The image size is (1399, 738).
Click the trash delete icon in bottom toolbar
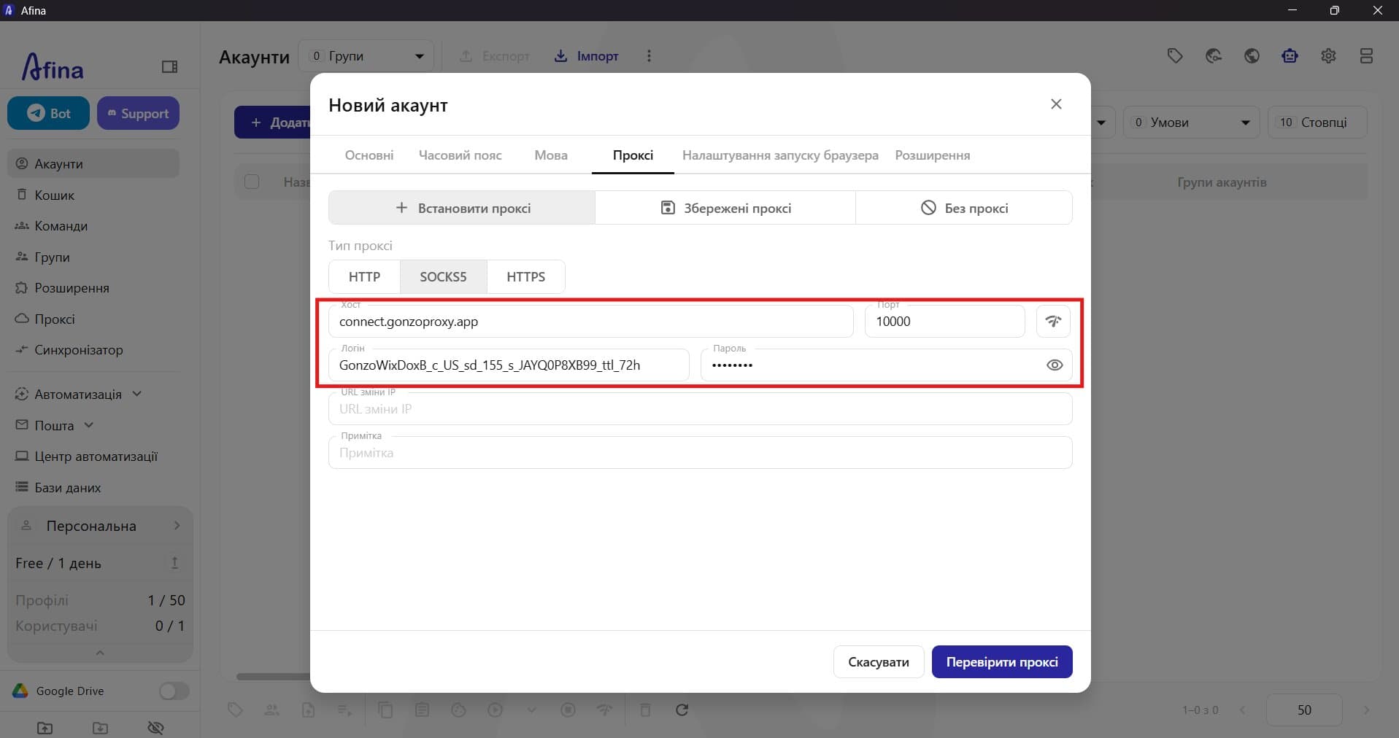(645, 710)
